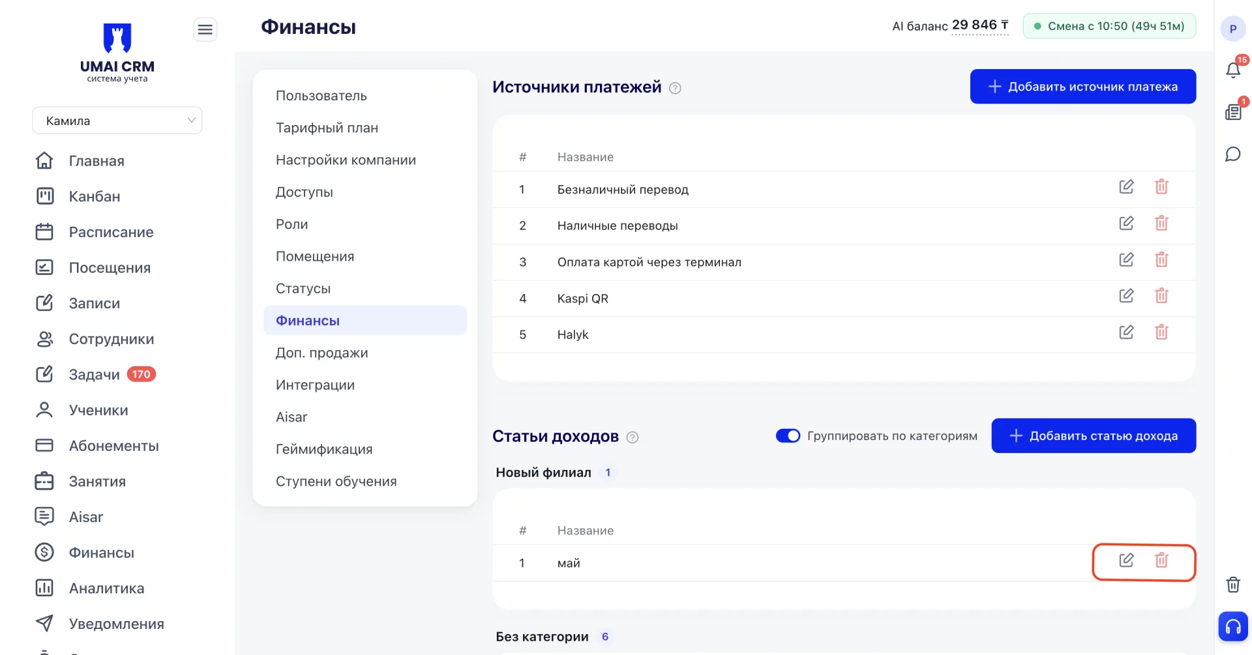Viewport: 1252px width, 655px height.
Task: Click the UMAI CRM logo
Action: (117, 53)
